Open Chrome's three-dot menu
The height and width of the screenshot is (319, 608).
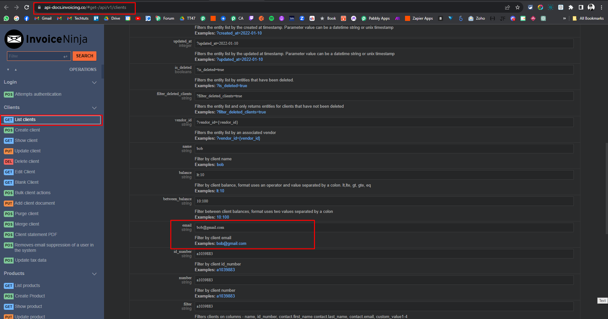point(601,7)
